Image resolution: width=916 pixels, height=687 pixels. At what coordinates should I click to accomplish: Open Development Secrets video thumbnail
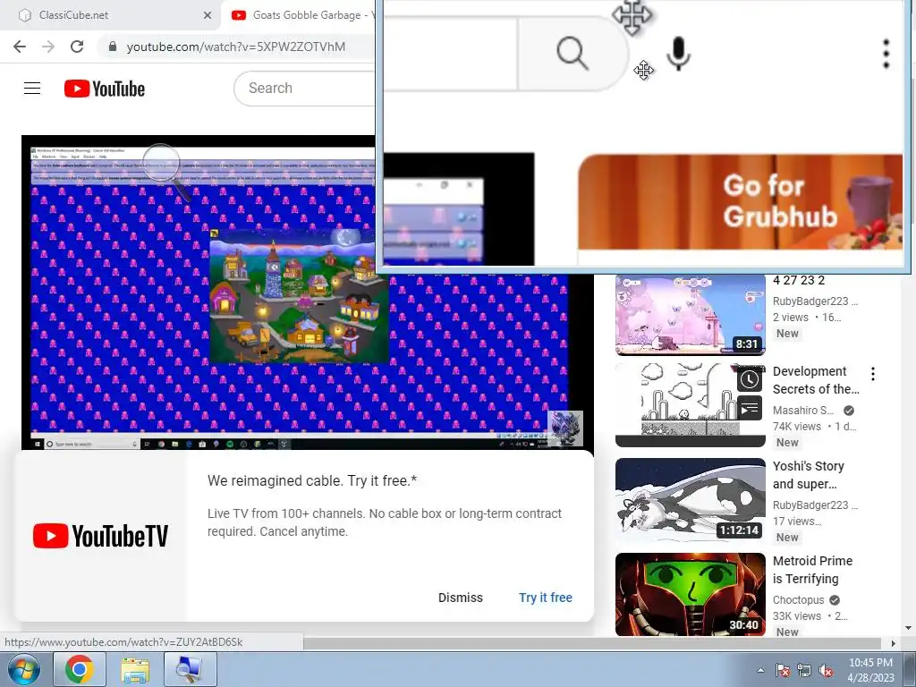[690, 405]
